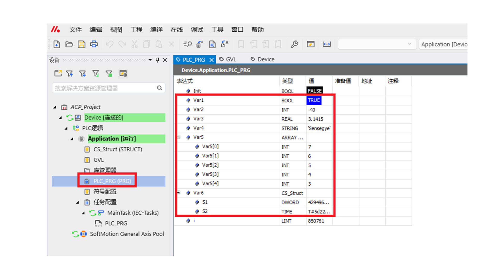This screenshot has width=497, height=280.
Task: Open the 工具 menu
Action: coord(217,30)
